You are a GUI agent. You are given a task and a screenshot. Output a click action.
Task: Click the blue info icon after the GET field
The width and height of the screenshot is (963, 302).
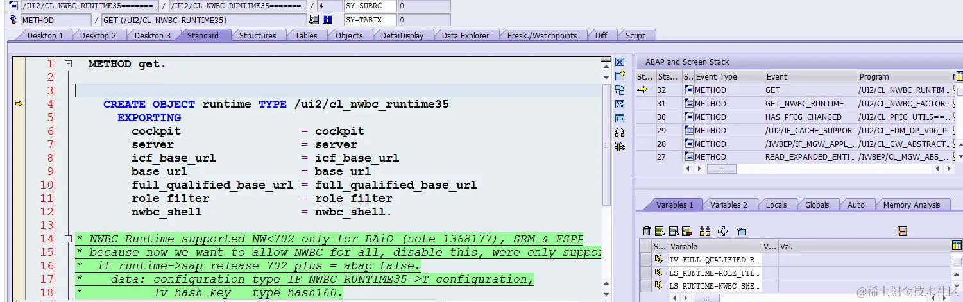point(327,20)
